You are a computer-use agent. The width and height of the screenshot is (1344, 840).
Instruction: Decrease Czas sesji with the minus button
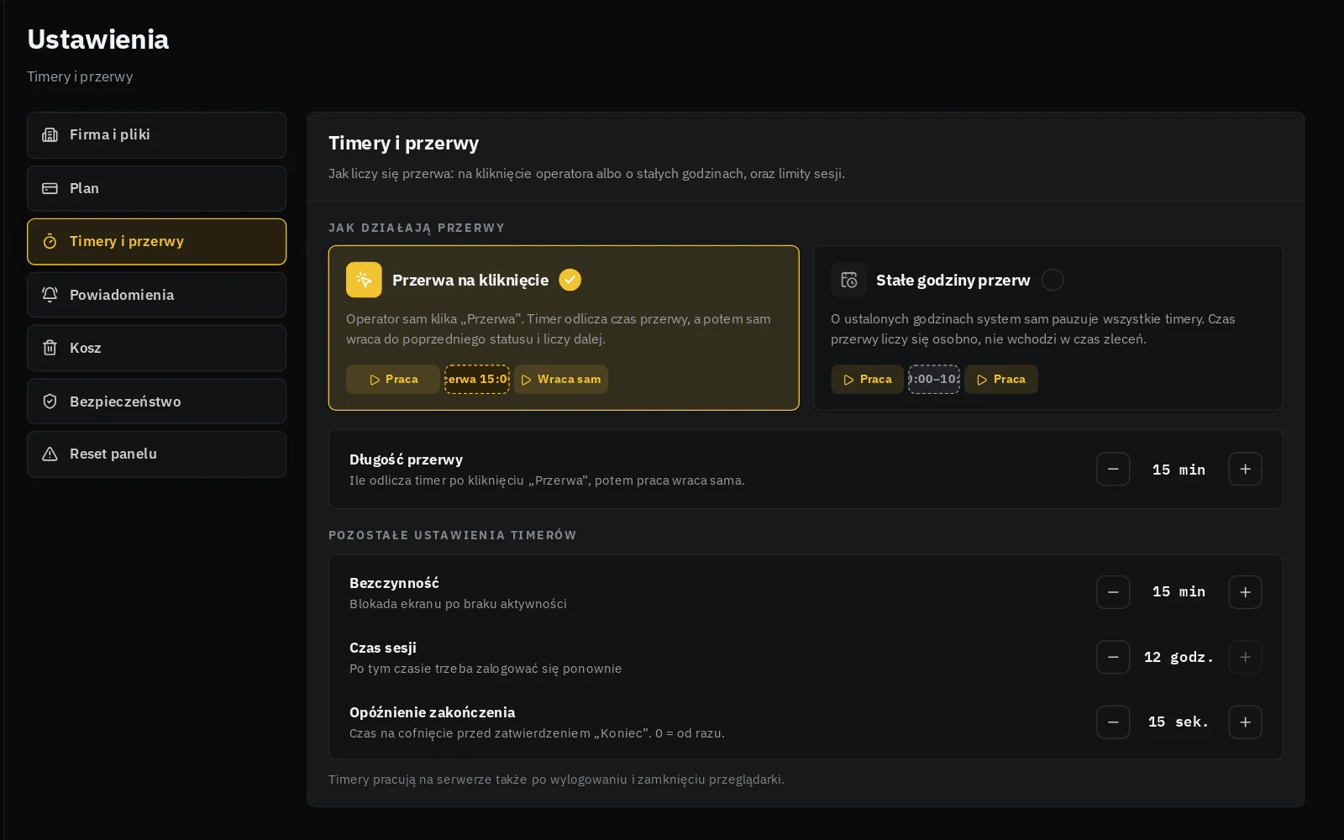pyautogui.click(x=1113, y=657)
